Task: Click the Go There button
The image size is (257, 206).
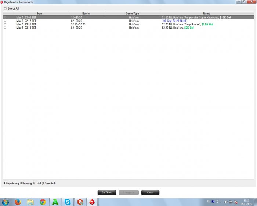Action: [107, 192]
